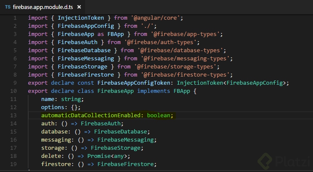Image resolution: width=313 pixels, height=172 pixels.
Task: Click 'FBApp' after implements keyword
Action: (181, 91)
